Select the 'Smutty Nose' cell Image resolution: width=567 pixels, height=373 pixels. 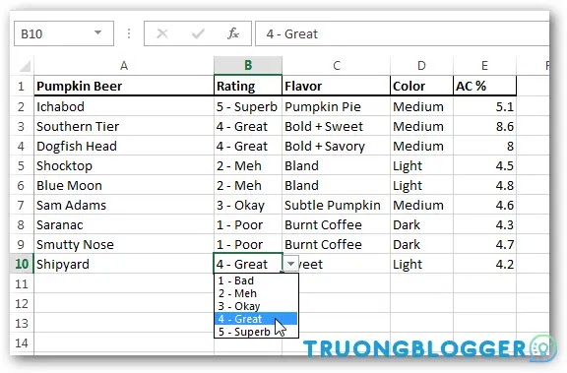[124, 244]
